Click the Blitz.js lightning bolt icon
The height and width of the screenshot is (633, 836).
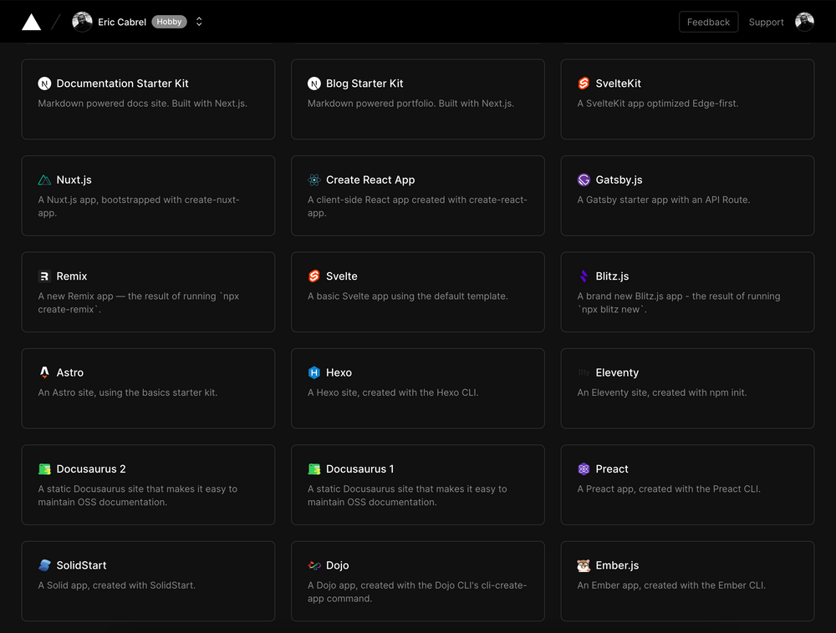(583, 276)
